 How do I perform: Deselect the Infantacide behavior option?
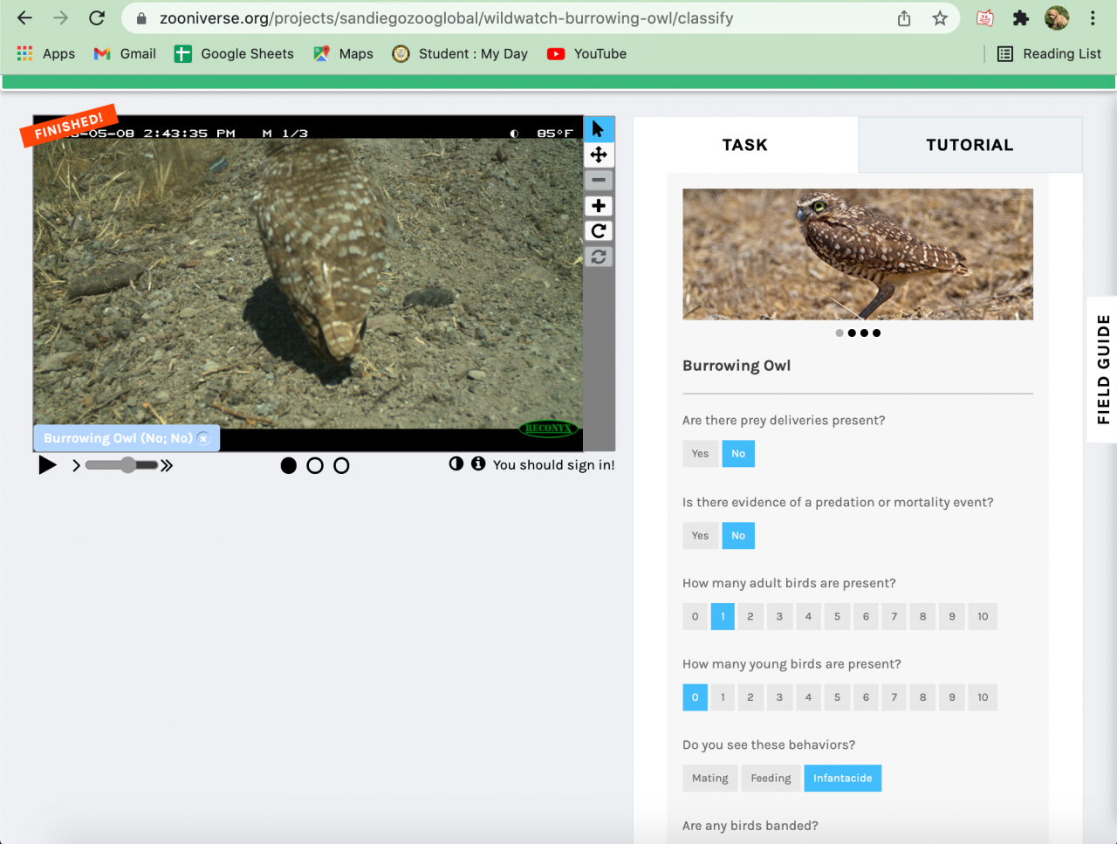click(842, 779)
